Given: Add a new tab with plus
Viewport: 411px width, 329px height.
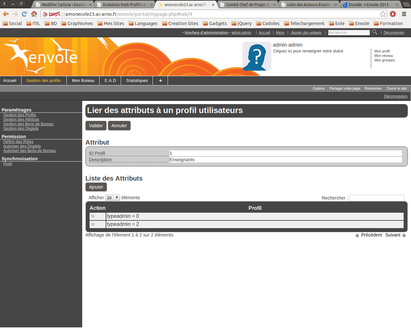Looking at the screenshot, I should click(x=160, y=81).
